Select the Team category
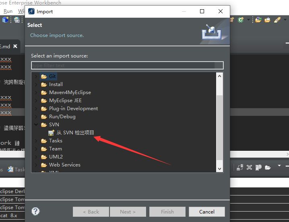The image size is (289, 222). click(56, 149)
